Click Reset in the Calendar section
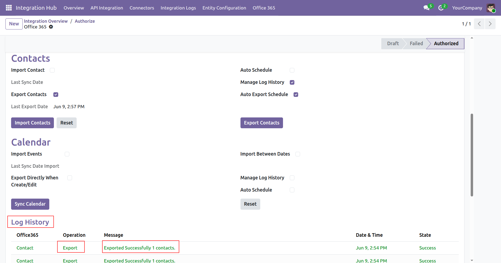The width and height of the screenshot is (501, 263). click(250, 204)
